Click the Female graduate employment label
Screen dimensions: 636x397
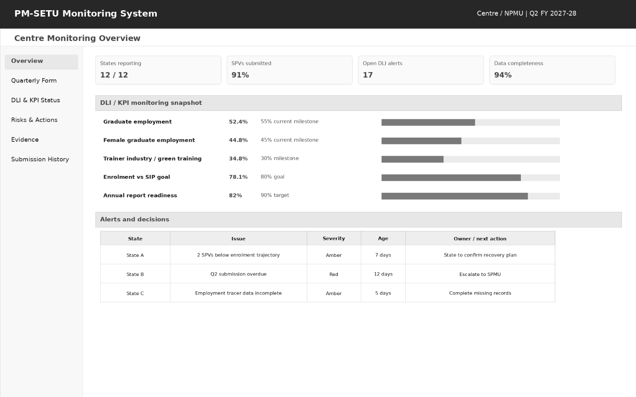[x=149, y=140]
